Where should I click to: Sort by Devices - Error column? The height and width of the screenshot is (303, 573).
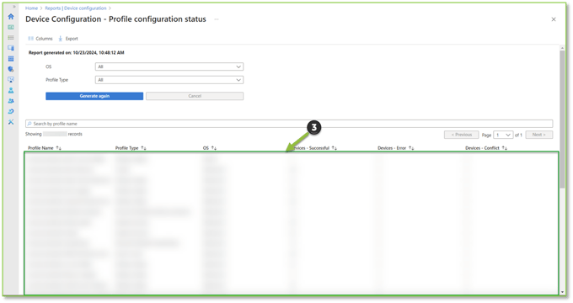396,148
